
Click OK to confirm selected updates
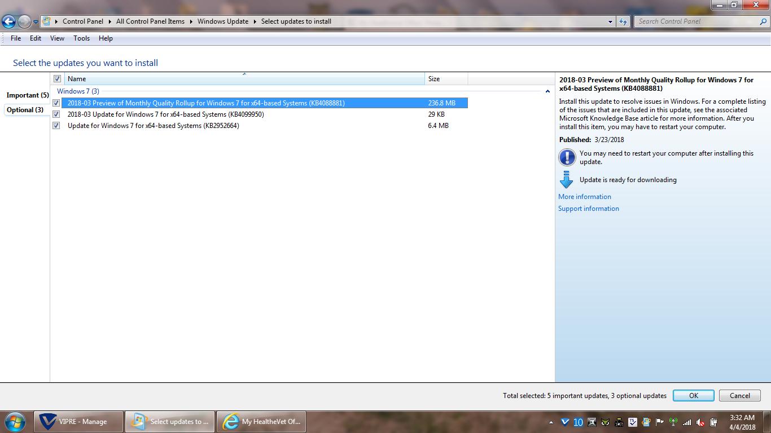(x=693, y=396)
